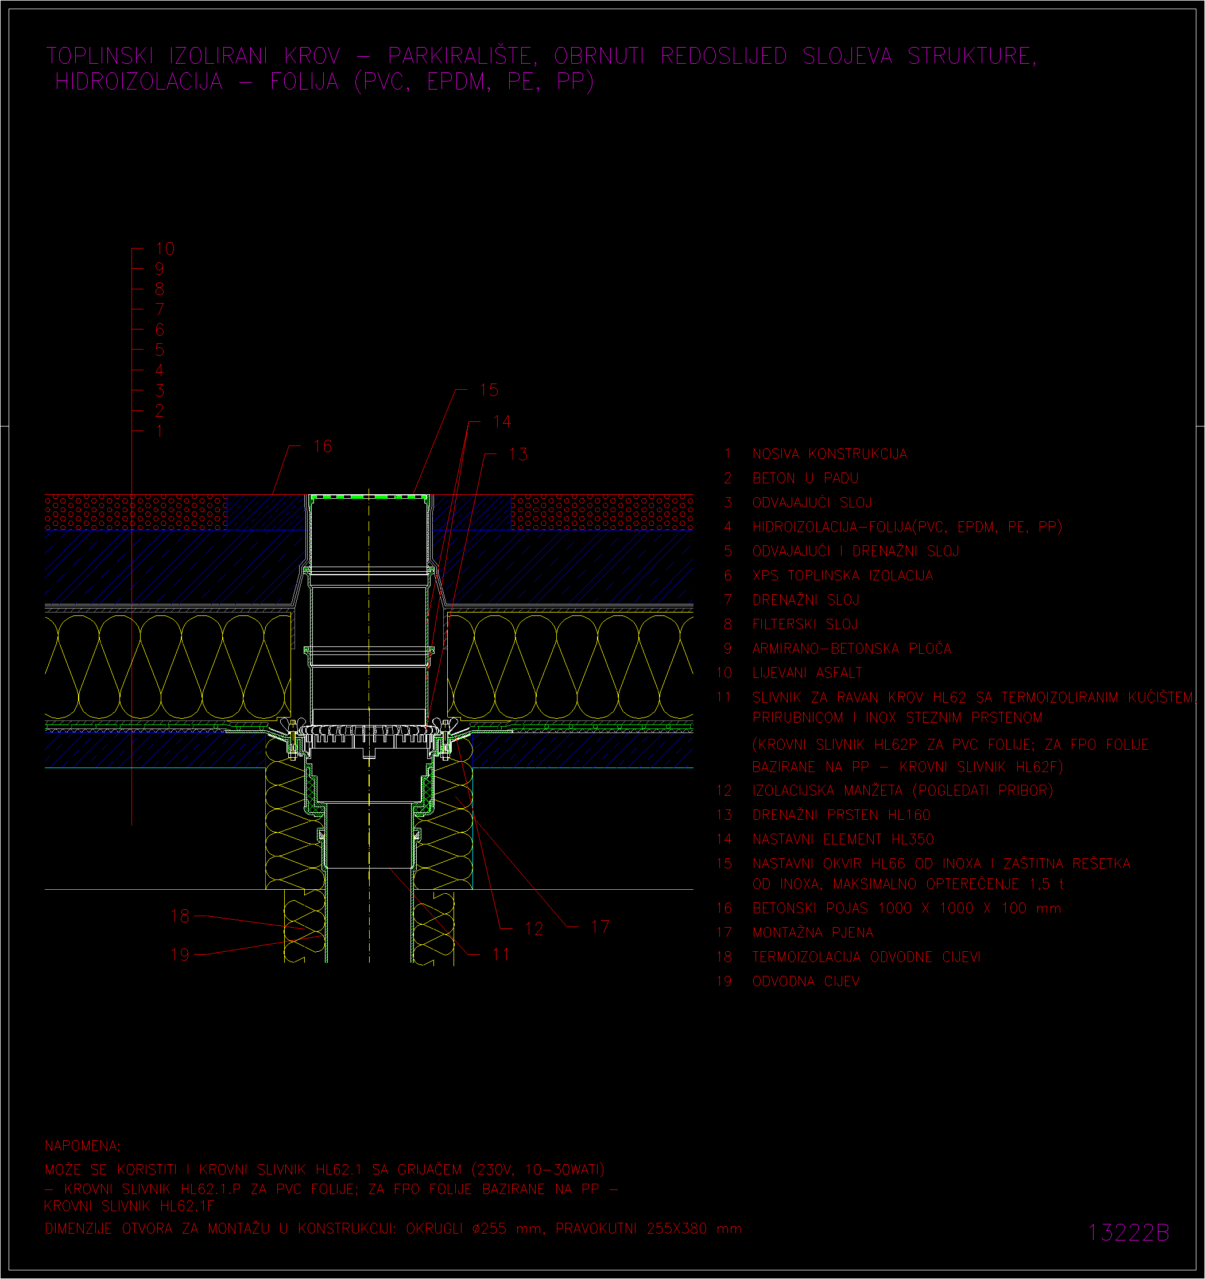Click the line "BAZIRANE NA PP – KROVNI SLIVNIK HL62F)"

tap(908, 767)
